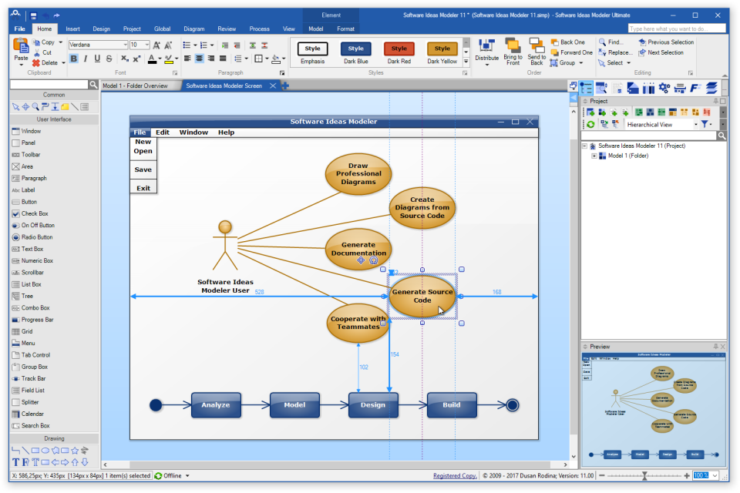Image resolution: width=740 pixels, height=493 pixels.
Task: Click the Registered Copy link
Action: [454, 475]
